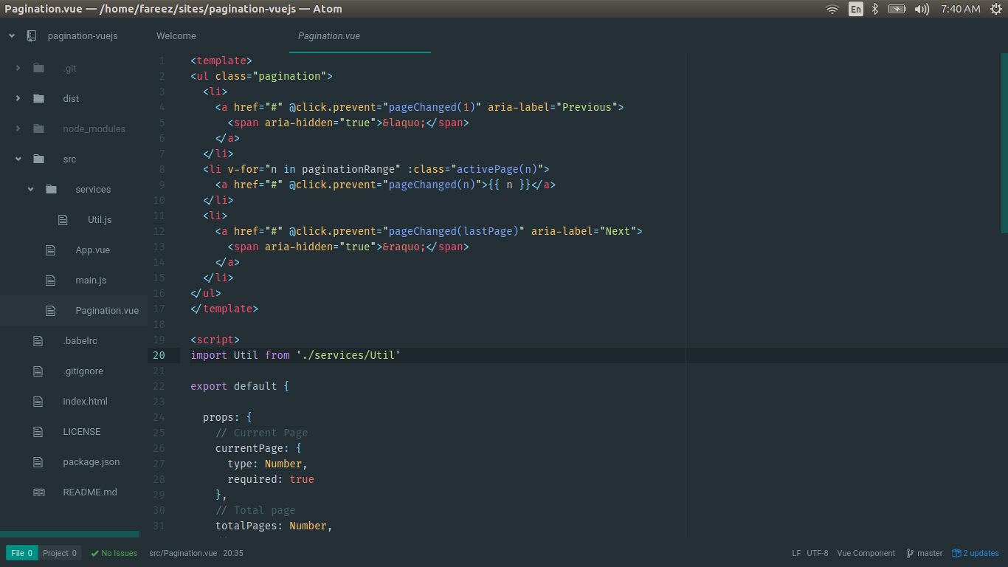The height and width of the screenshot is (567, 1008).
Task: Click the index.html file icon
Action: coord(38,401)
